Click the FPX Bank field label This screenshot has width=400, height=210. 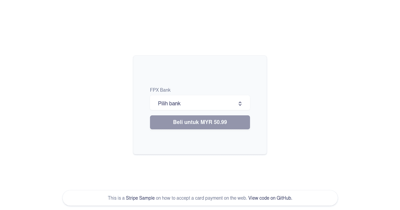[160, 90]
